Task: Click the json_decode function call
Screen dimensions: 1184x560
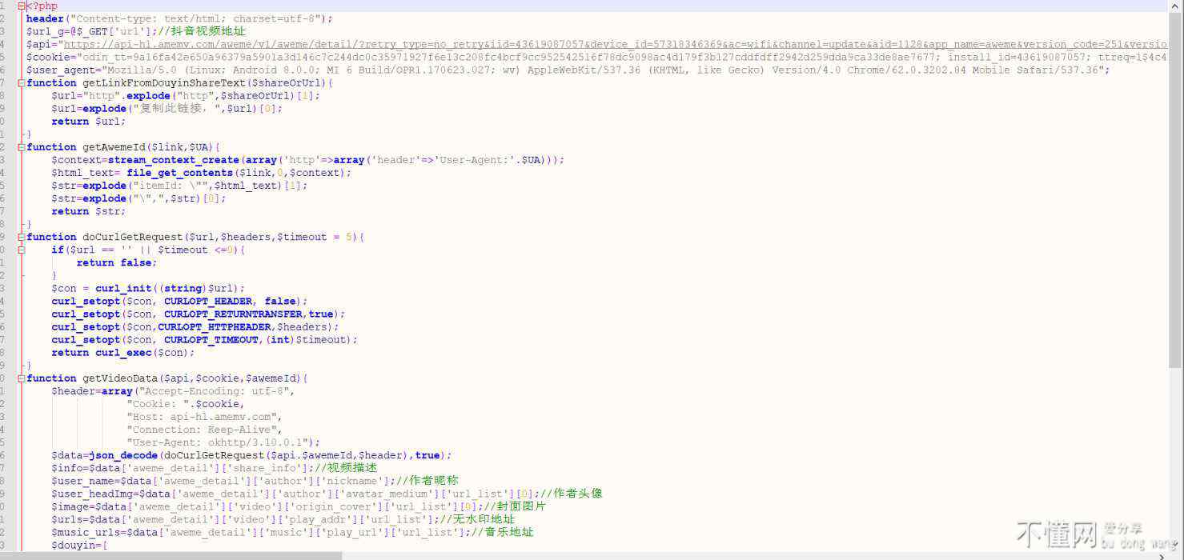Action: [x=123, y=455]
